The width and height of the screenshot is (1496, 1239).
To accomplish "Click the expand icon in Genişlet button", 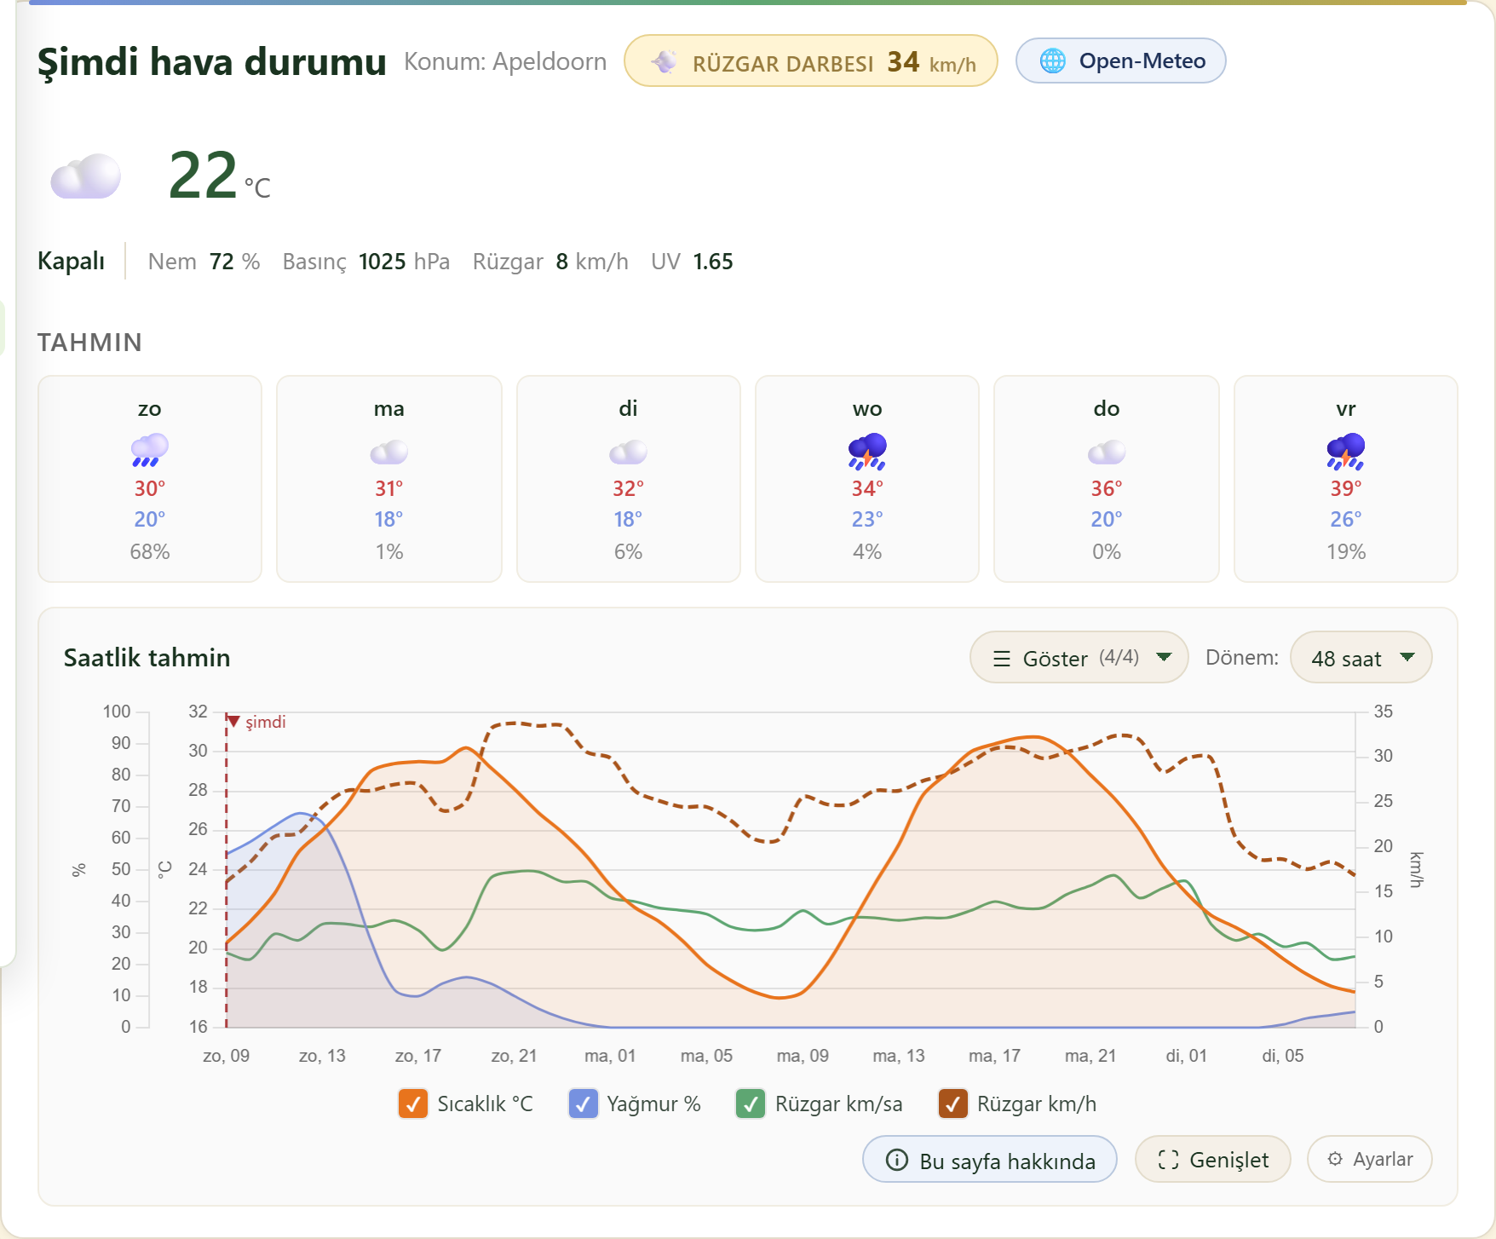I will click(x=1168, y=1160).
